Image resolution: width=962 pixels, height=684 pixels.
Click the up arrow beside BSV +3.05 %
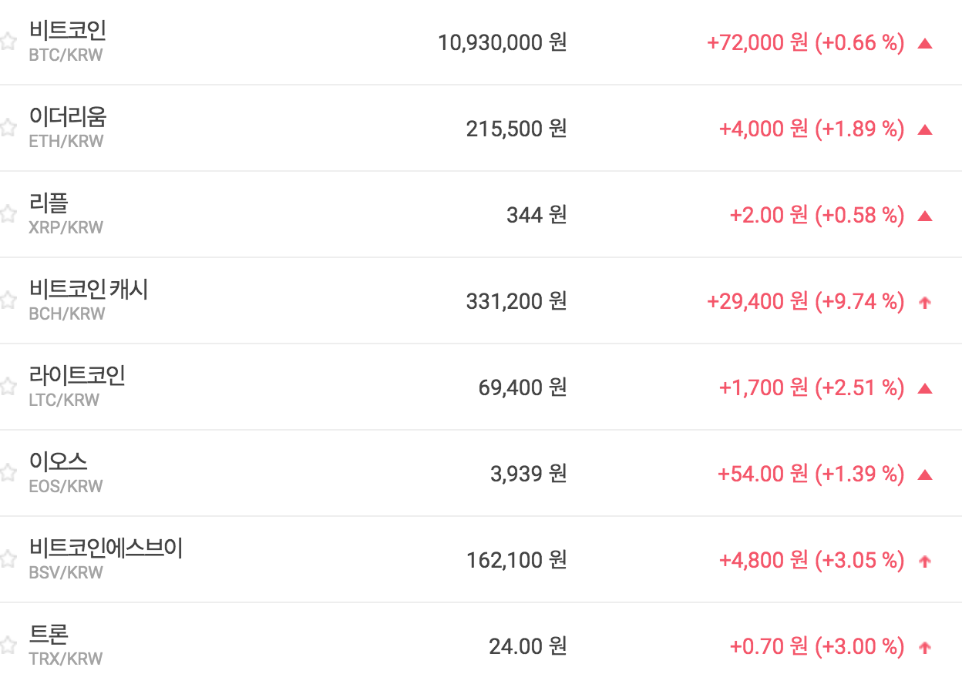pyautogui.click(x=925, y=561)
